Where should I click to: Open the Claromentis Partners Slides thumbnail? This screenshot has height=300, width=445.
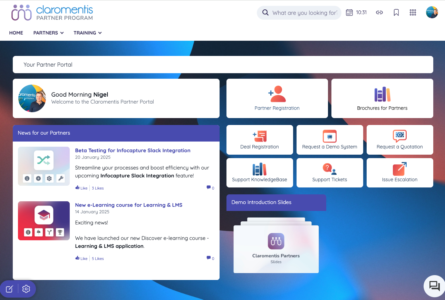(x=276, y=245)
